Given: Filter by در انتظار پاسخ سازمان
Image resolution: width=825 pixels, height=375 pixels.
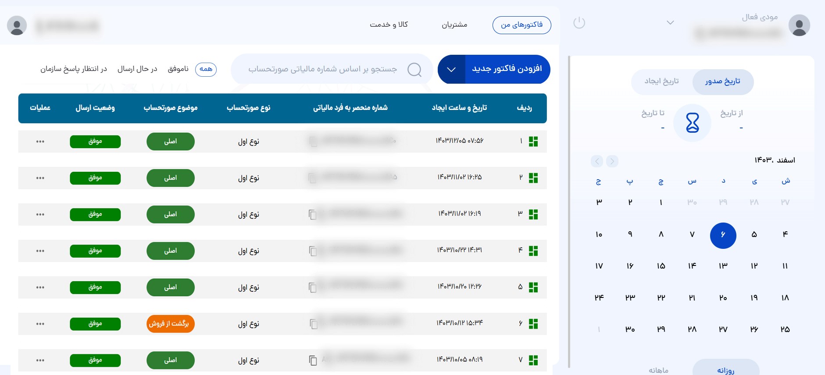Looking at the screenshot, I should [x=74, y=69].
